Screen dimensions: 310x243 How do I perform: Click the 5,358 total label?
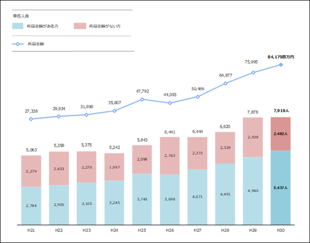pyautogui.click(x=59, y=145)
